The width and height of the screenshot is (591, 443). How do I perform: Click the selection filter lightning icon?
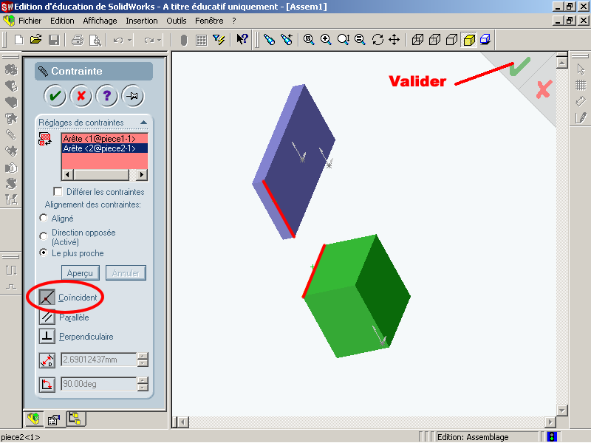(x=219, y=40)
